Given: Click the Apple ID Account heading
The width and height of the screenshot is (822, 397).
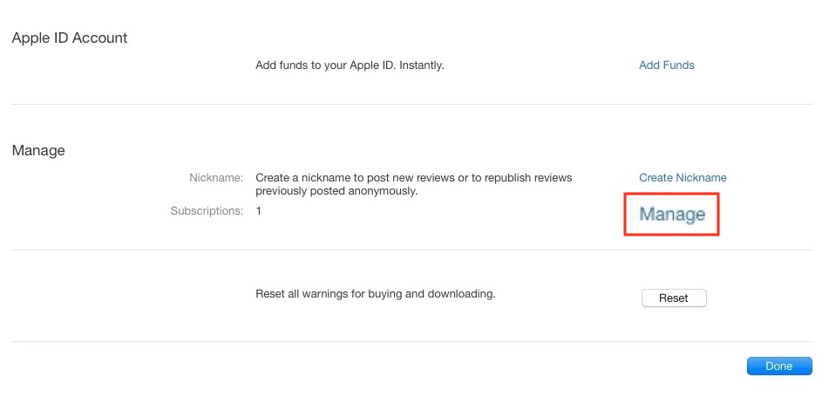Looking at the screenshot, I should click(x=70, y=38).
